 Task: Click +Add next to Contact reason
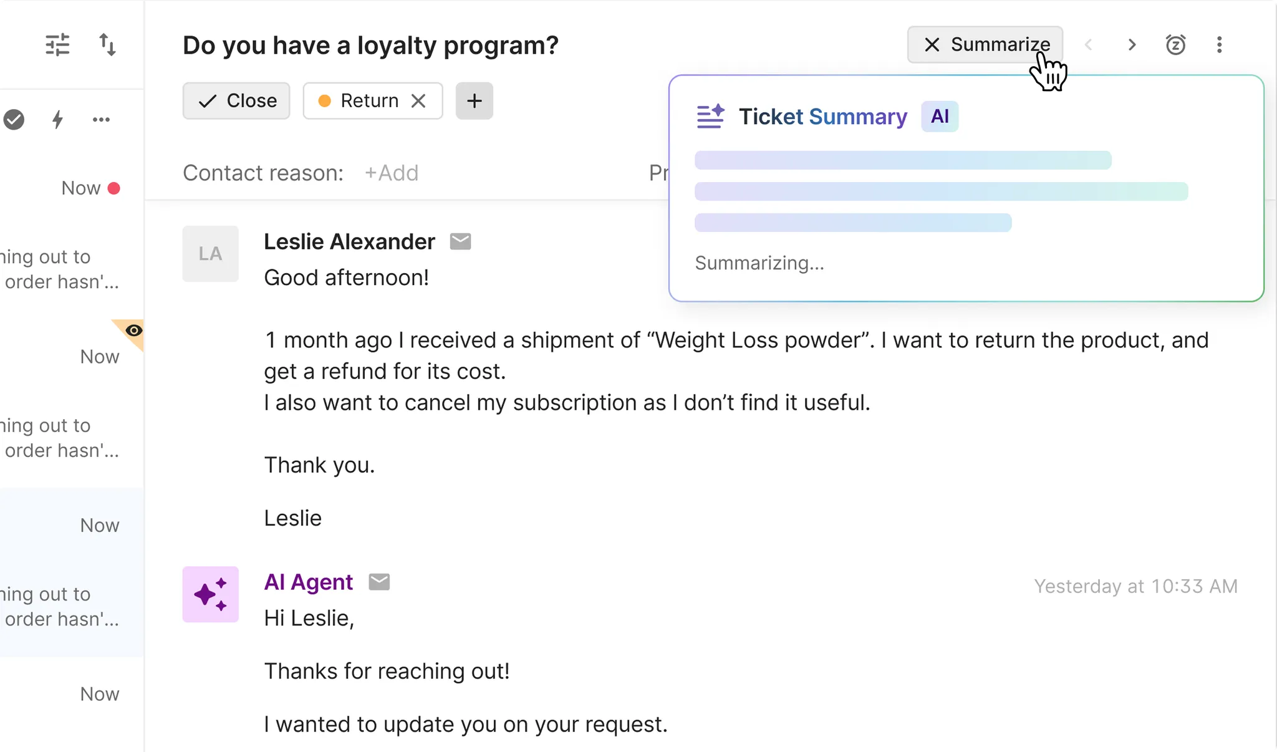click(x=391, y=173)
